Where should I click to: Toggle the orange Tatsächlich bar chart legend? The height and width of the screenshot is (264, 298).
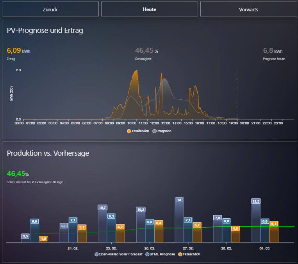pyautogui.click(x=189, y=254)
